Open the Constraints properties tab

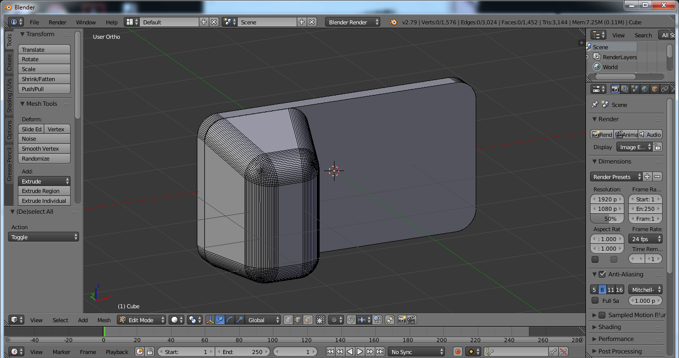click(x=665, y=89)
